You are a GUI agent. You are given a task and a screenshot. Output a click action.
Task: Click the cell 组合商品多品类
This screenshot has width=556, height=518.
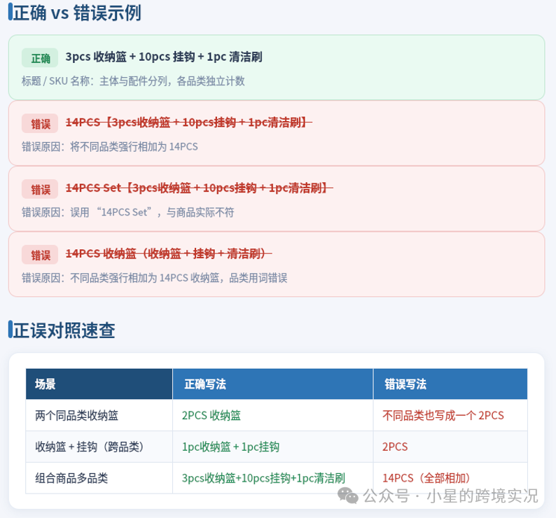[x=99, y=478]
